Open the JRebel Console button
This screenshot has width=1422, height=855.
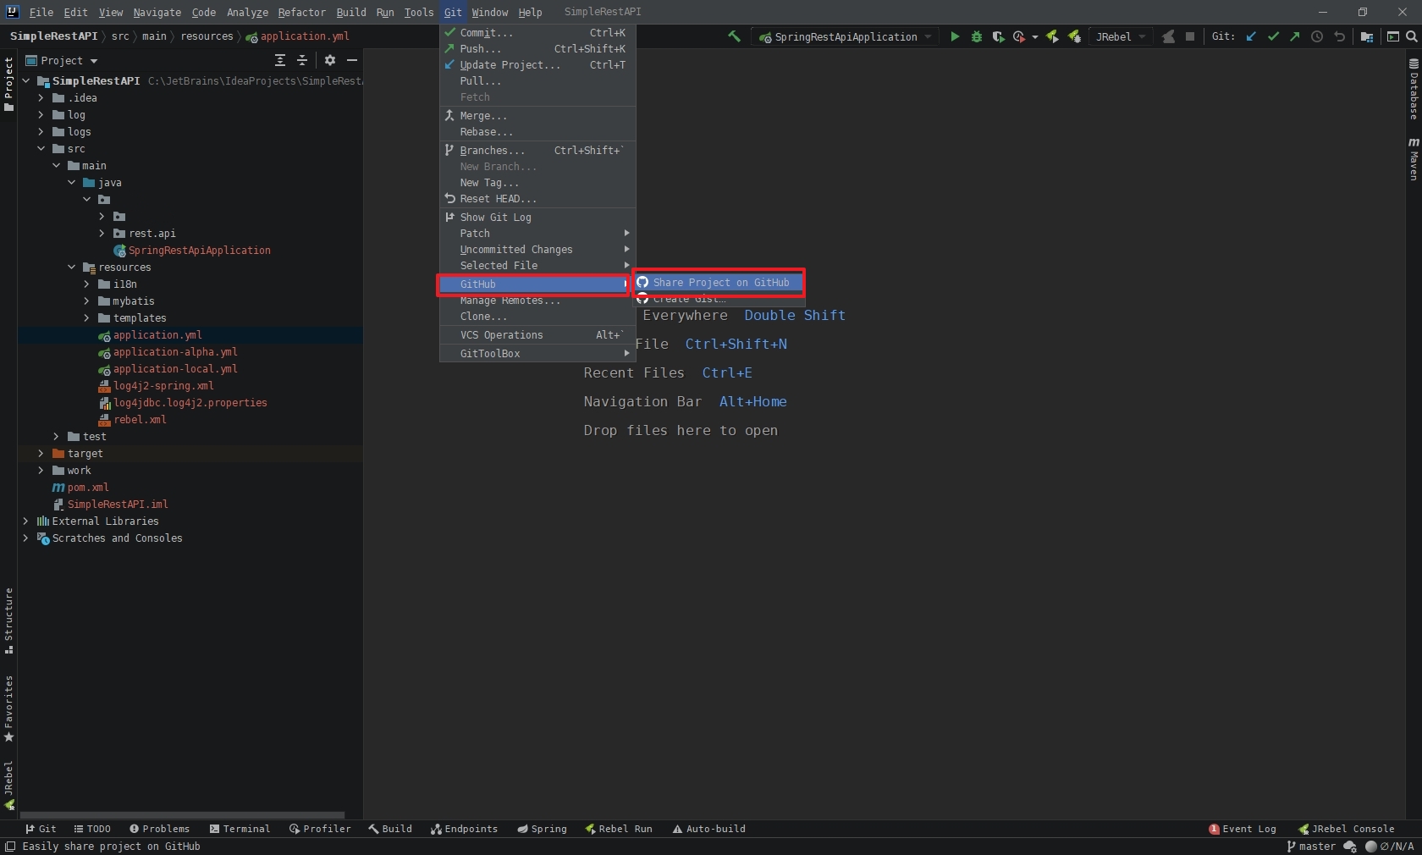pyautogui.click(x=1346, y=829)
